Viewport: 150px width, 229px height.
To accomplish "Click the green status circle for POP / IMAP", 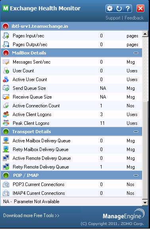I will pyautogui.click(x=6, y=175).
